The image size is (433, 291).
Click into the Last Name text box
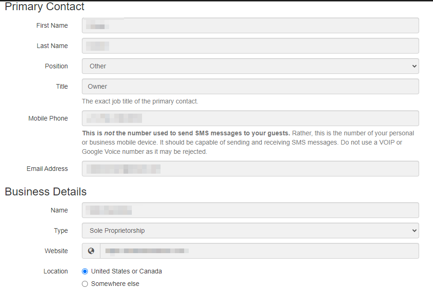250,46
